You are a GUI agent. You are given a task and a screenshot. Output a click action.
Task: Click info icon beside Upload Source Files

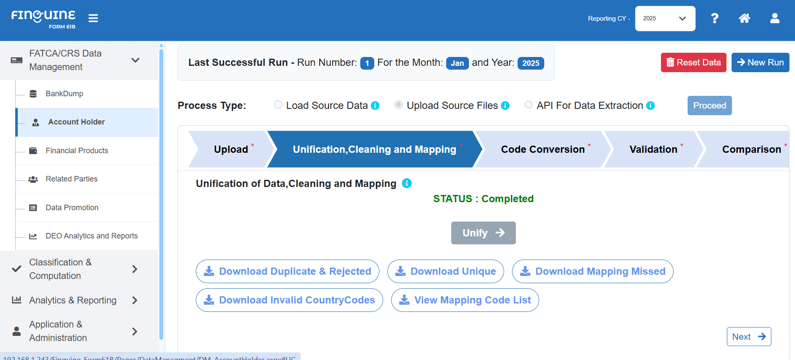coord(505,106)
